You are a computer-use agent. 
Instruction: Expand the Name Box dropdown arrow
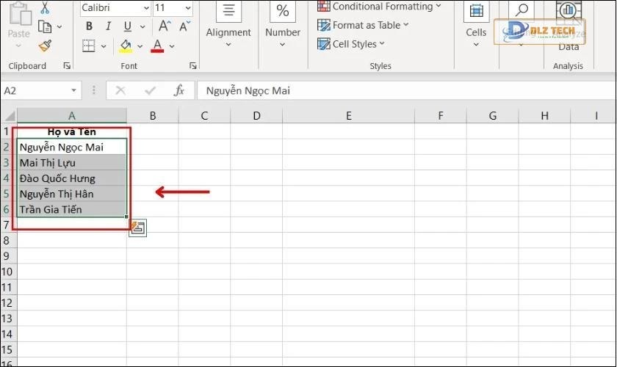pyautogui.click(x=73, y=91)
